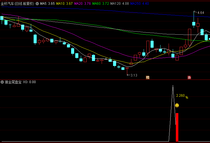The image size is (210, 143).
Task: Click the 2.260 % value label
Action: (182, 96)
